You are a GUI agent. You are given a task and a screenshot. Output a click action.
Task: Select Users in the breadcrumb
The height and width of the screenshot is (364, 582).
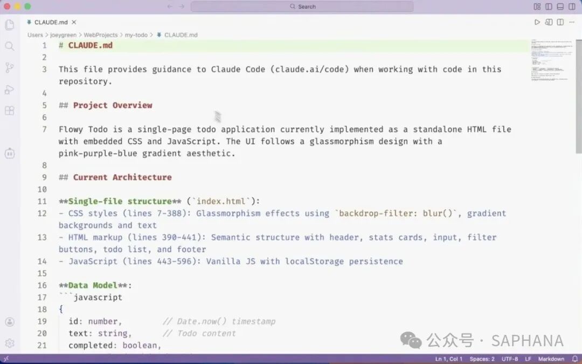pyautogui.click(x=35, y=35)
